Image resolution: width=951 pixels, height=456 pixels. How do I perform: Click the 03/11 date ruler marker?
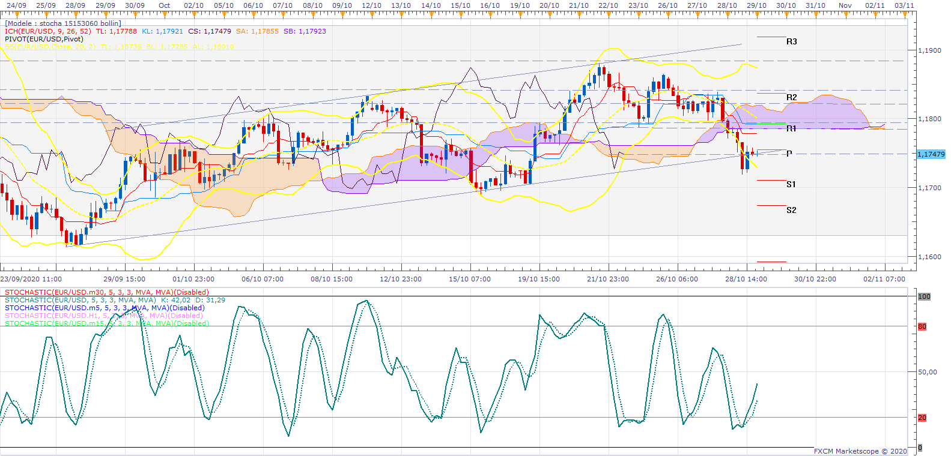pyautogui.click(x=904, y=5)
